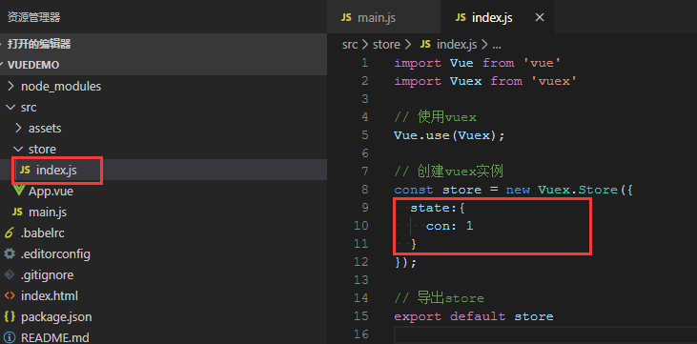Click const store = new Vuex.Store line
The height and width of the screenshot is (344, 697).
tap(513, 191)
